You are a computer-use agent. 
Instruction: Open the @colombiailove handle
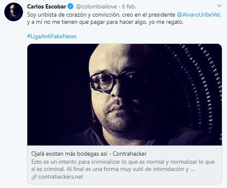pos(96,6)
